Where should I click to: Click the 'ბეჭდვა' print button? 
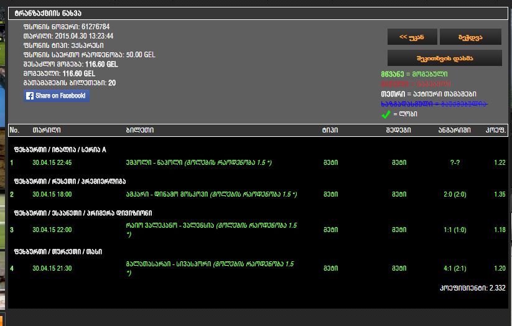(470, 37)
